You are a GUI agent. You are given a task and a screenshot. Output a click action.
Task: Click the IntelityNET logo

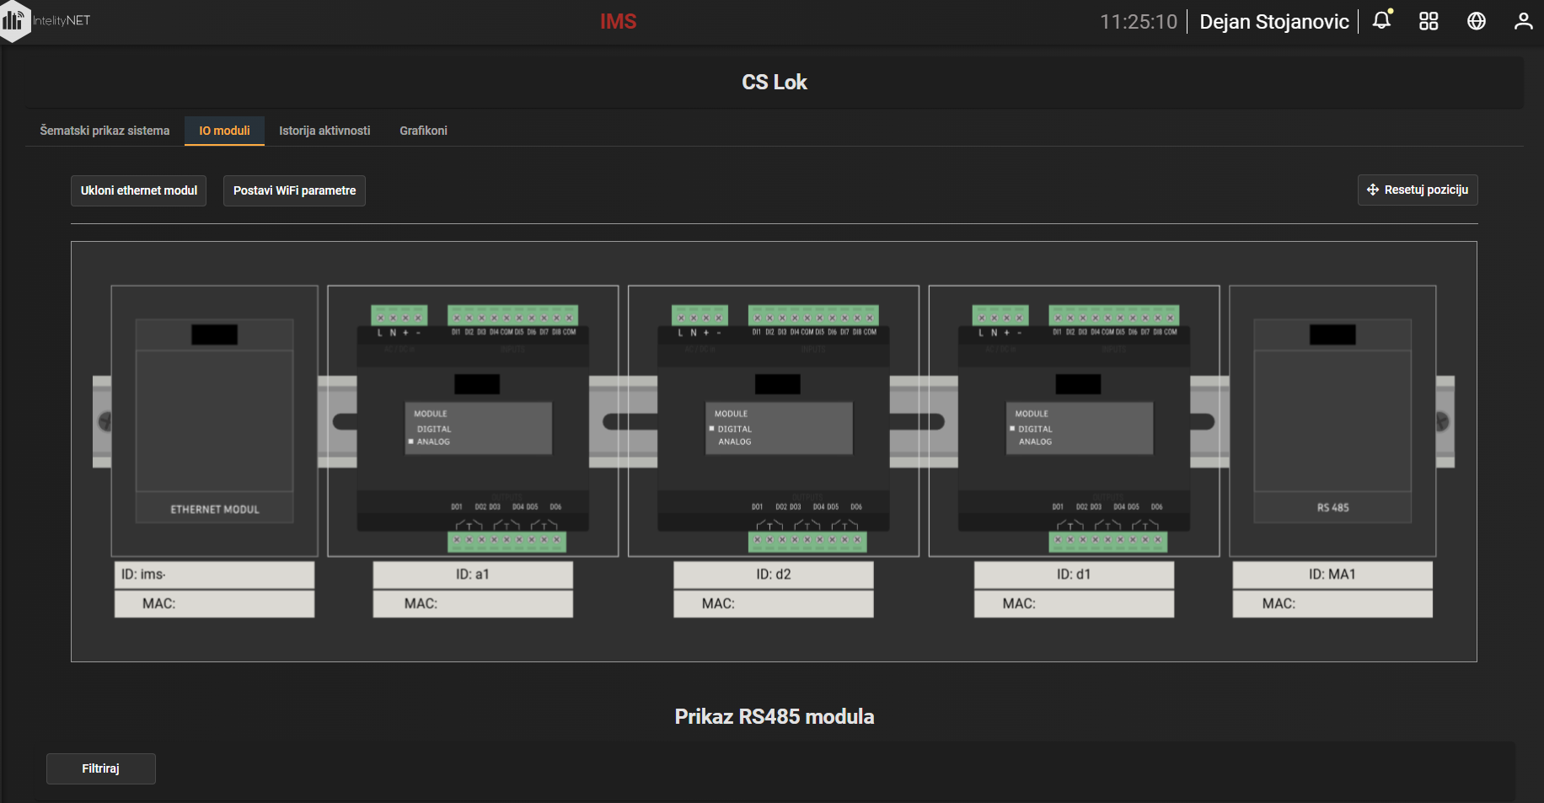46,20
